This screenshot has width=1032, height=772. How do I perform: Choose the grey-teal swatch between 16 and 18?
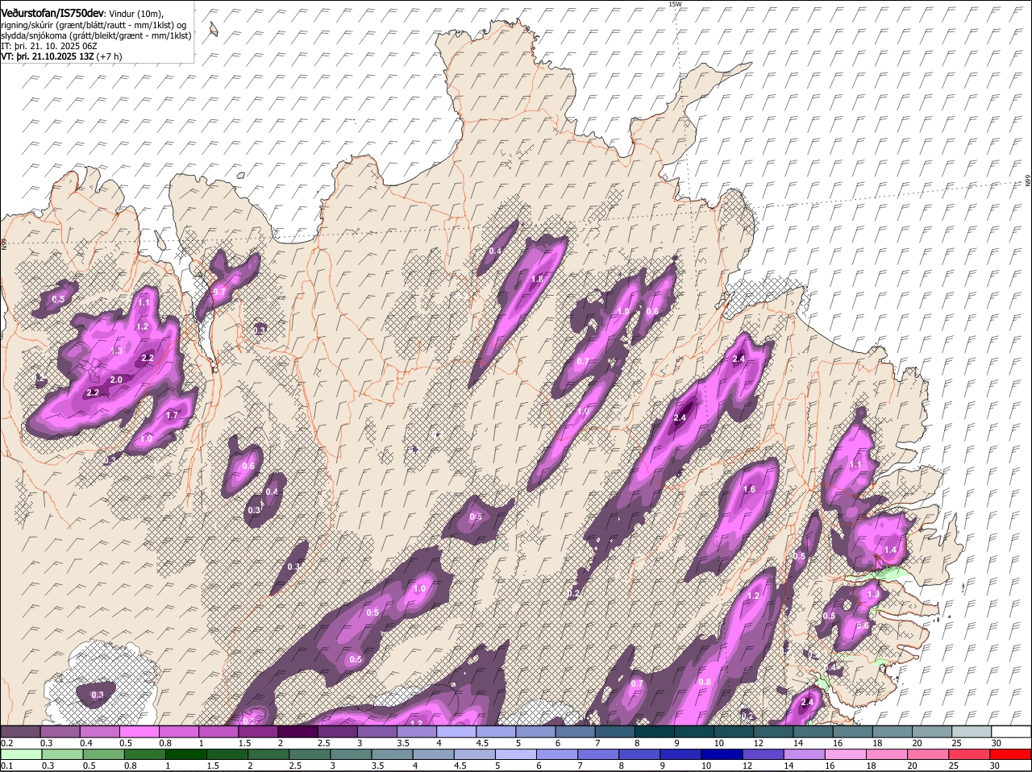pos(853,732)
